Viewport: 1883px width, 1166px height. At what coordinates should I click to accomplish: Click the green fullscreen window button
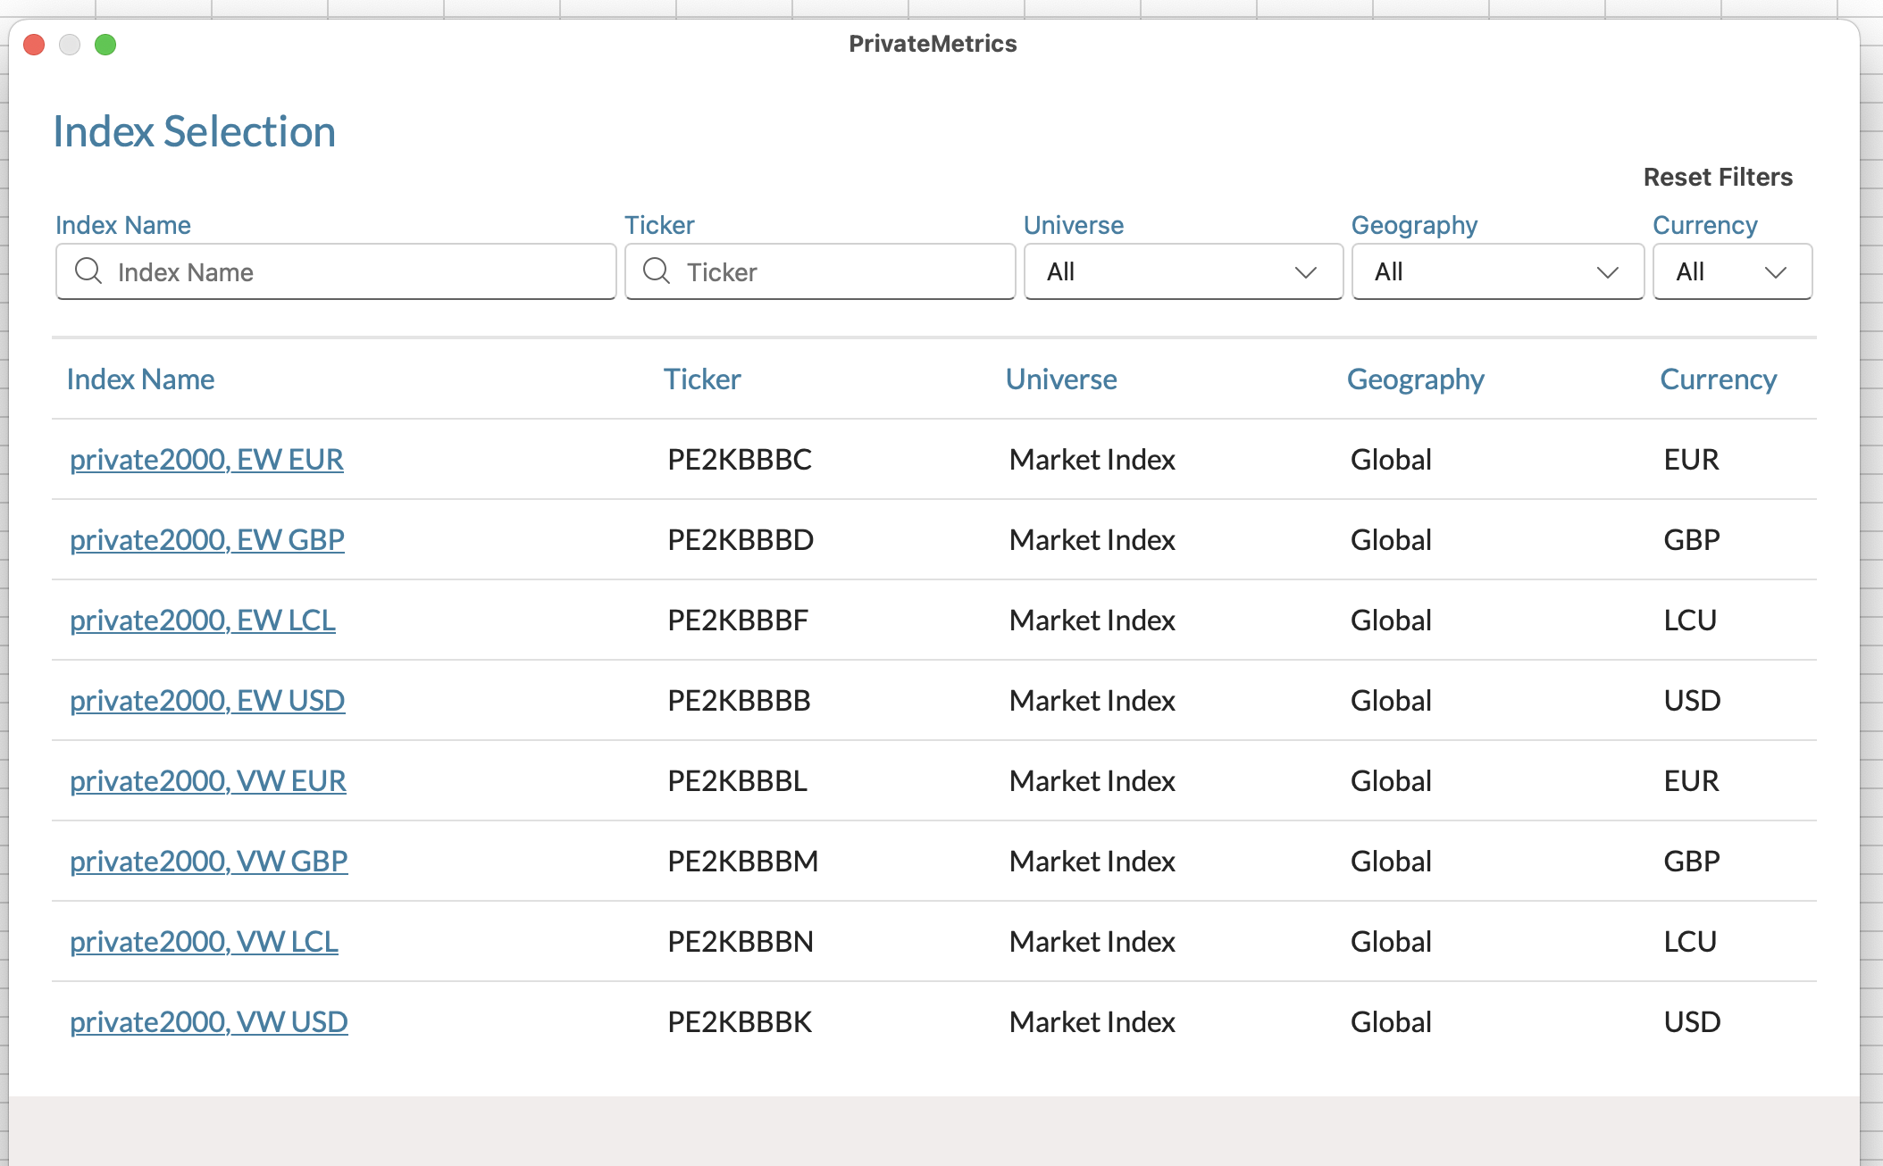click(x=105, y=45)
